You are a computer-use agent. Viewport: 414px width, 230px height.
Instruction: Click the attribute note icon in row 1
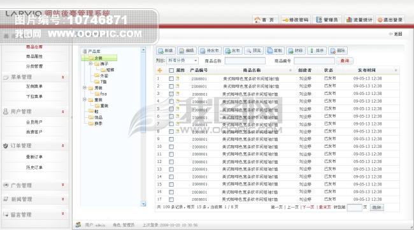[x=178, y=78]
